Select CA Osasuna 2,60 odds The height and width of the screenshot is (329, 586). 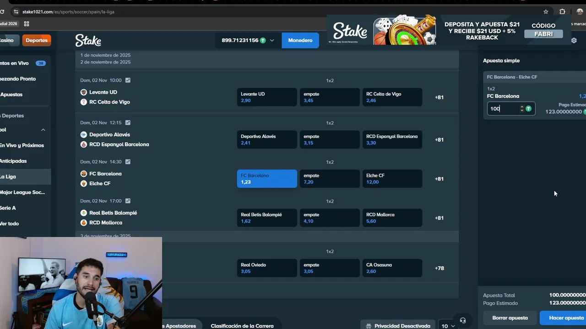click(x=392, y=268)
